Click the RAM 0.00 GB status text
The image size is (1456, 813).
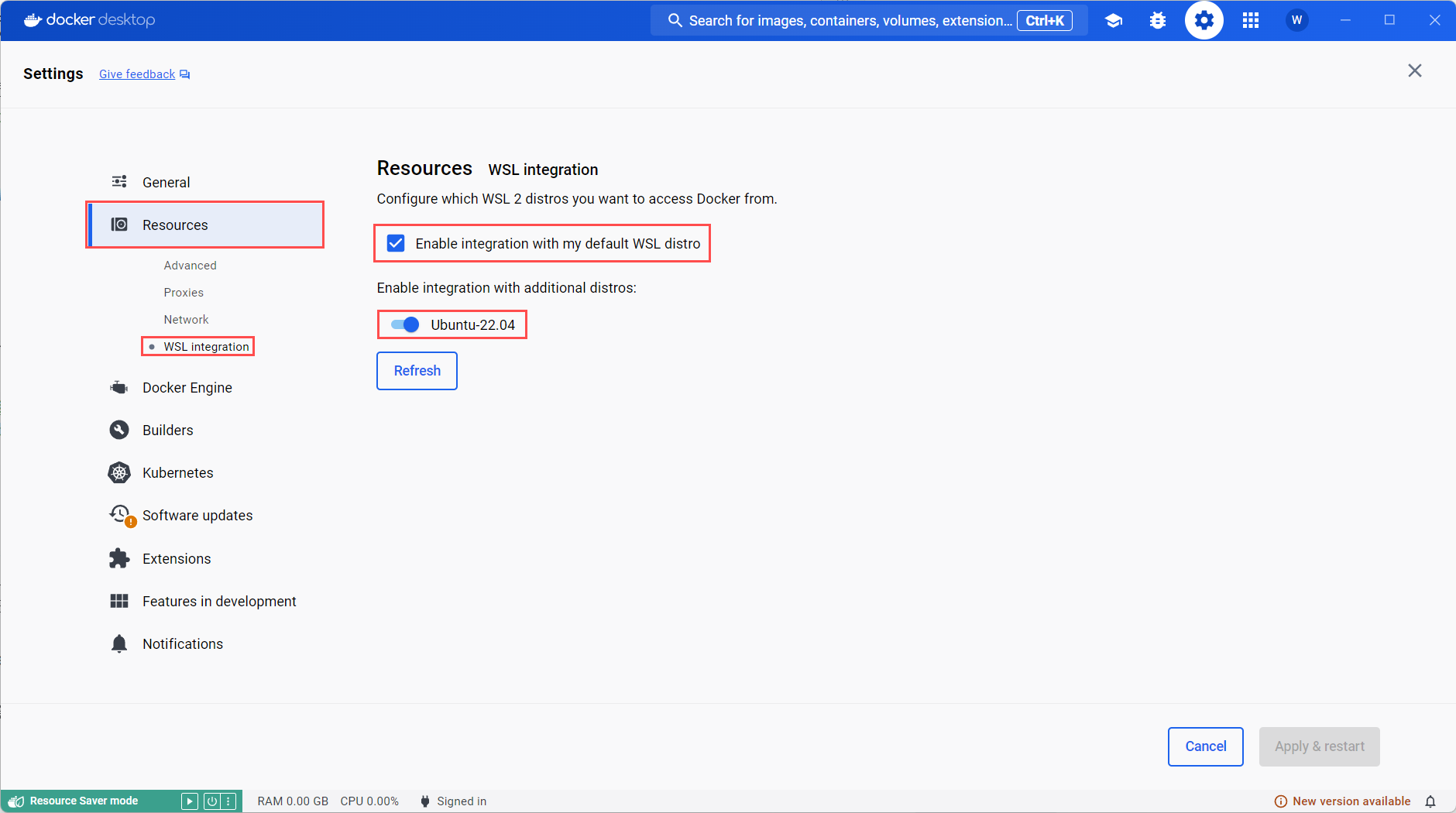point(293,801)
